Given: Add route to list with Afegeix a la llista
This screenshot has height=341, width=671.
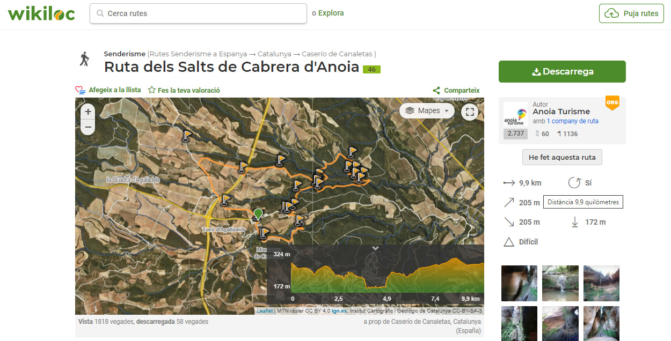Looking at the screenshot, I should click(x=108, y=90).
